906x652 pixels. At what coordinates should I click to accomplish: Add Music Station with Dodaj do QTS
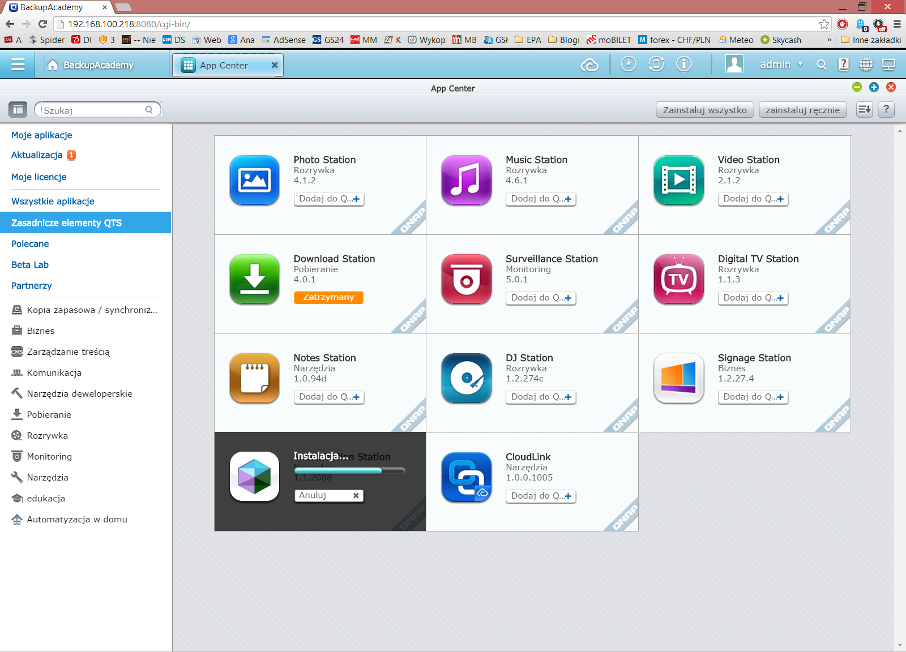click(541, 199)
